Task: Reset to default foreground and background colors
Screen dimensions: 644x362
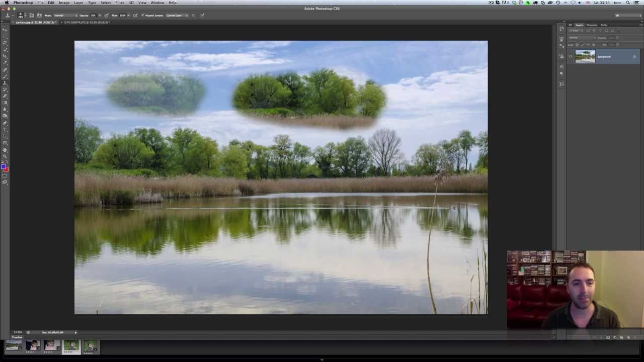Action: coord(2,161)
